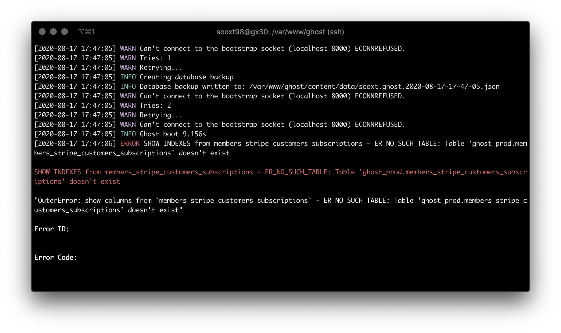Click the first ECONNREFUSED text on the top line
This screenshot has height=333, width=561.
pyautogui.click(x=380, y=49)
